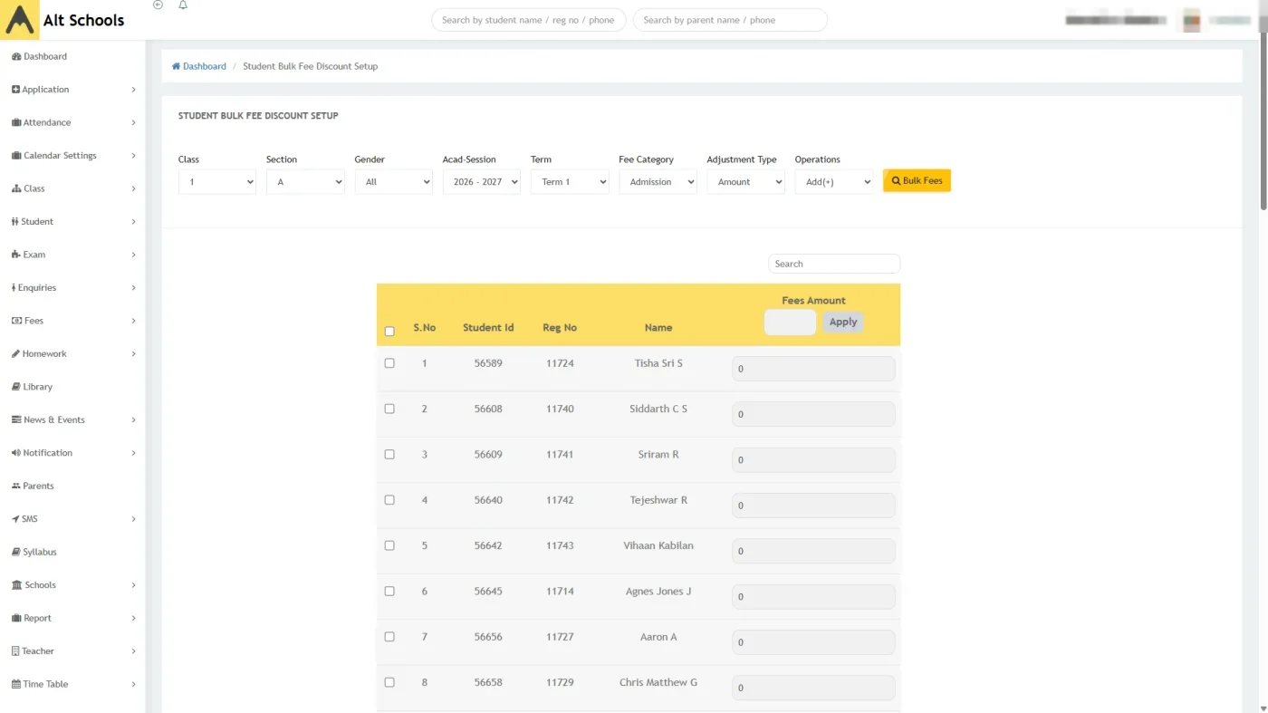Open the Gender dropdown showing All

(394, 182)
